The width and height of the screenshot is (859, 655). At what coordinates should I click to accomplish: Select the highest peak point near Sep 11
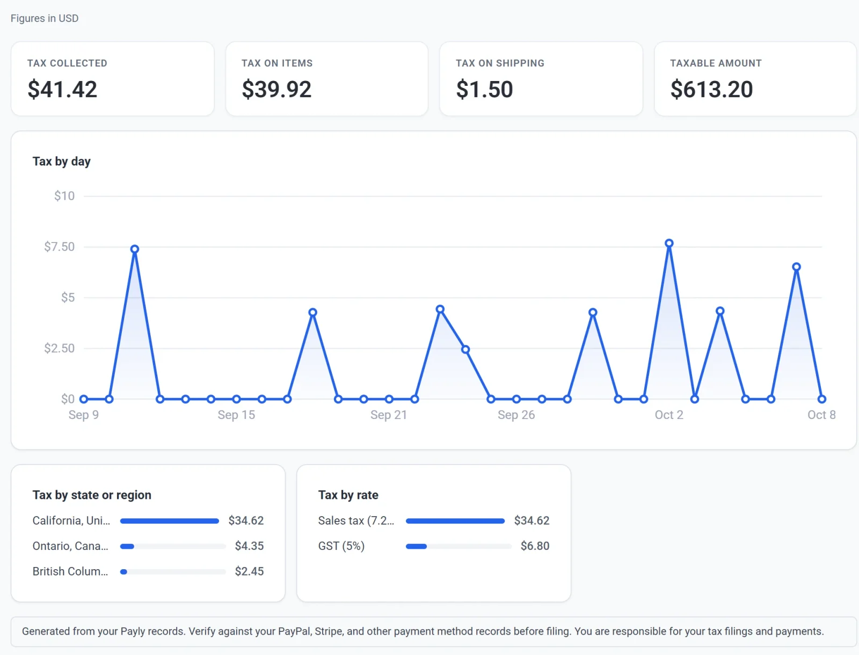135,249
